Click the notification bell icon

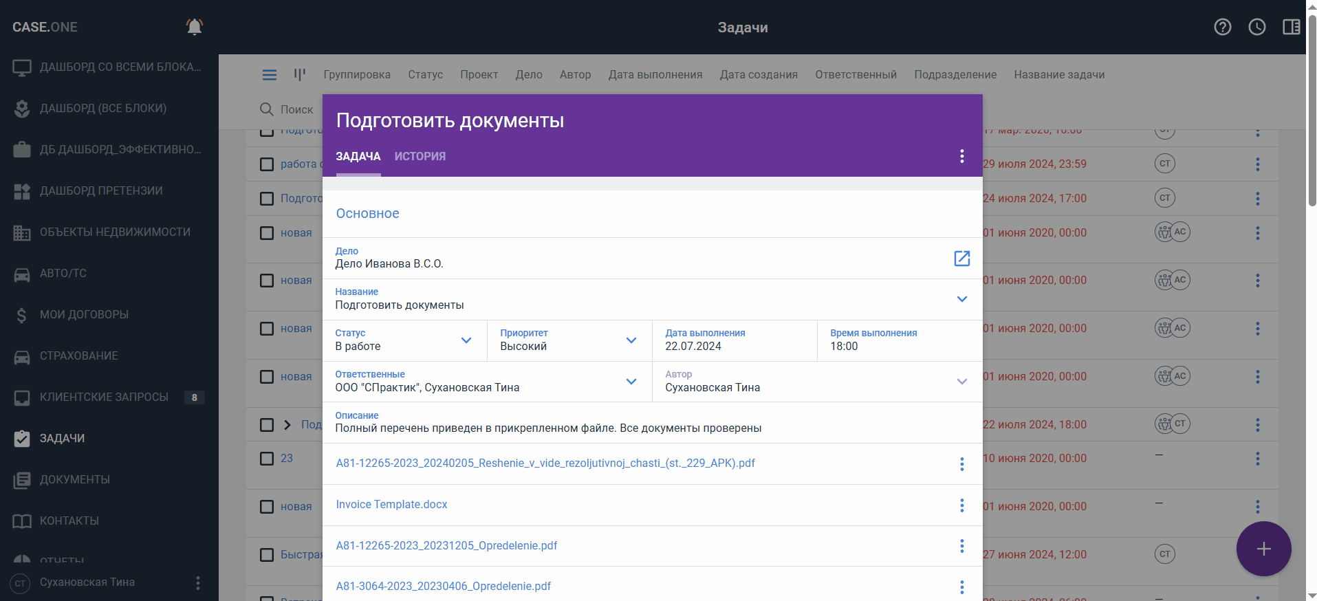pos(195,27)
